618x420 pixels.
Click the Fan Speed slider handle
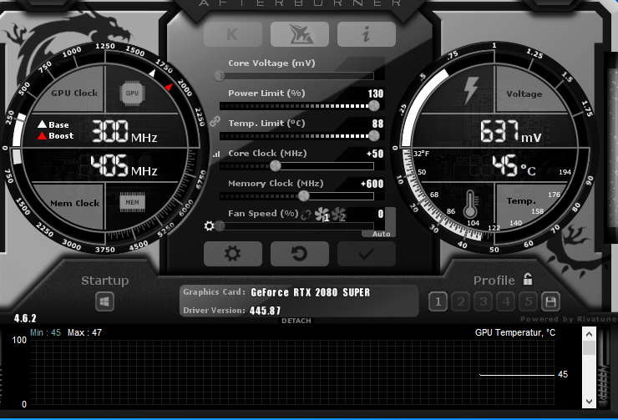[220, 225]
